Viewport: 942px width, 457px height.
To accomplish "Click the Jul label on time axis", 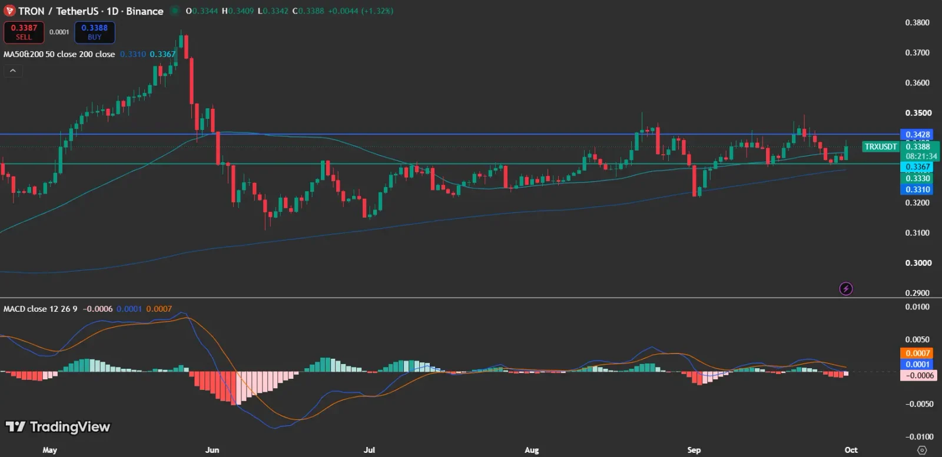I will coord(369,450).
